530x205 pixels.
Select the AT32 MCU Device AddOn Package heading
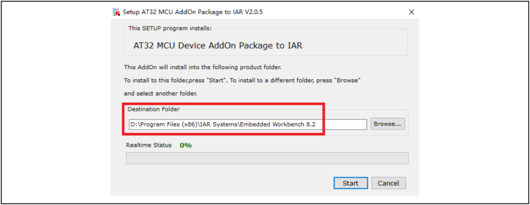(218, 46)
